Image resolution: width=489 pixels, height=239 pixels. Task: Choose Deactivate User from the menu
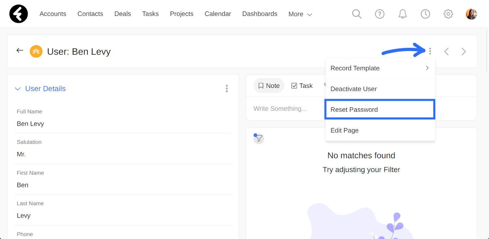[x=380, y=89]
